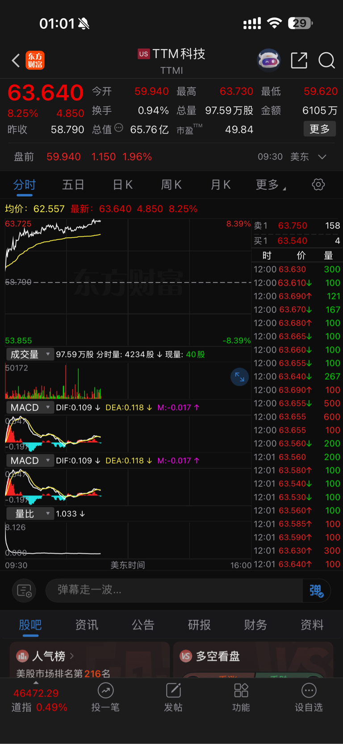Open the first MACD indicator dropdown

click(30, 408)
